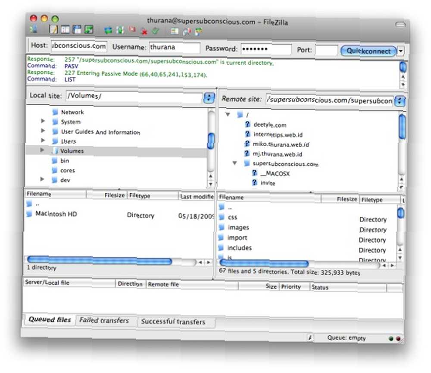Click the images folder icon in remote list
The height and width of the screenshot is (373, 431).
[221, 227]
